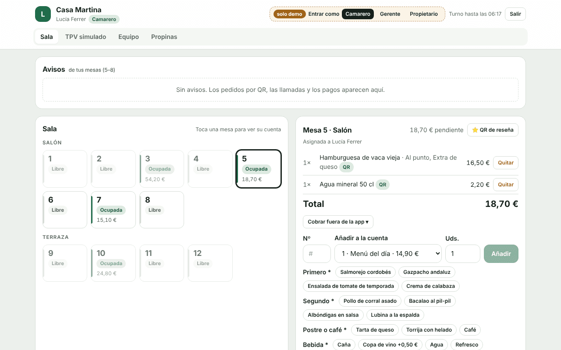Select free table 8
The image size is (561, 350).
coord(162,210)
